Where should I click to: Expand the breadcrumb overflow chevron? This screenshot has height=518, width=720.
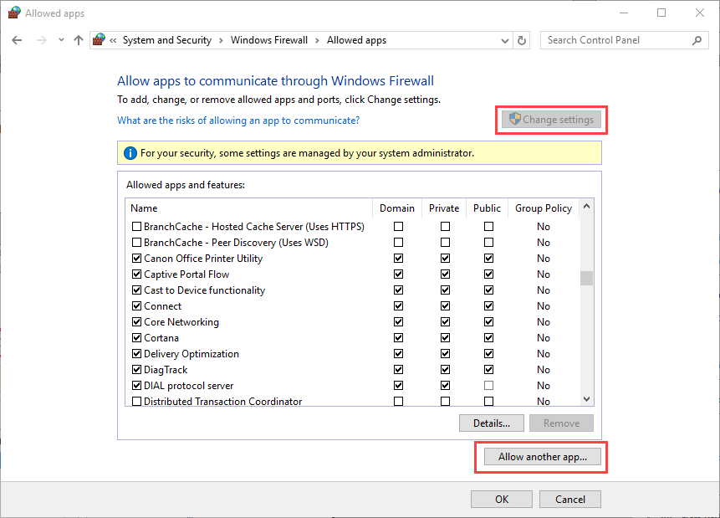(113, 40)
